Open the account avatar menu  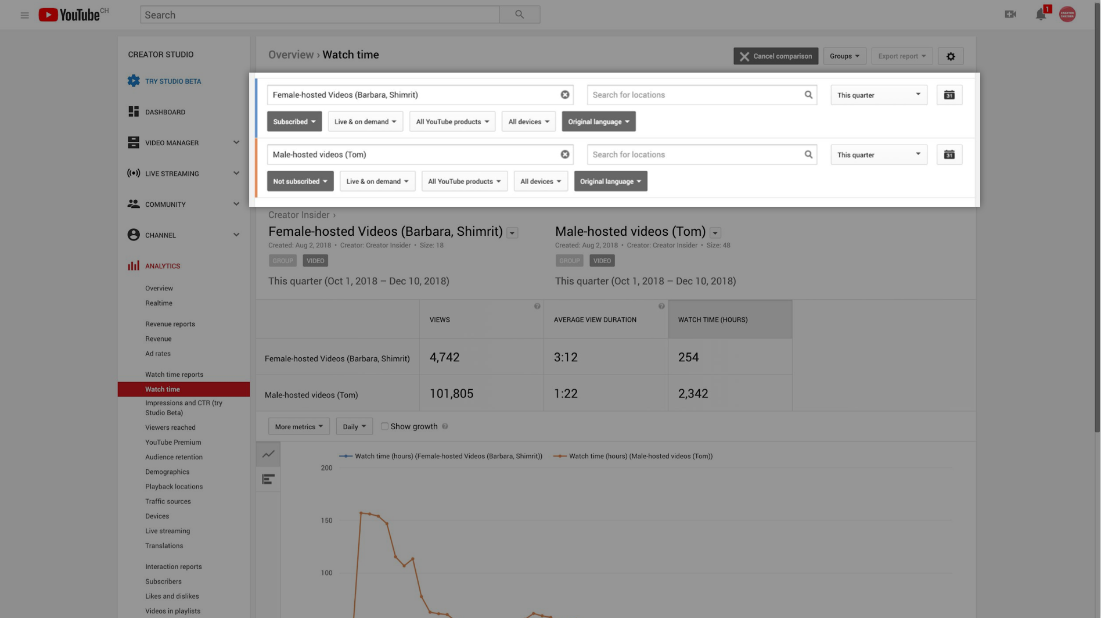pos(1067,14)
